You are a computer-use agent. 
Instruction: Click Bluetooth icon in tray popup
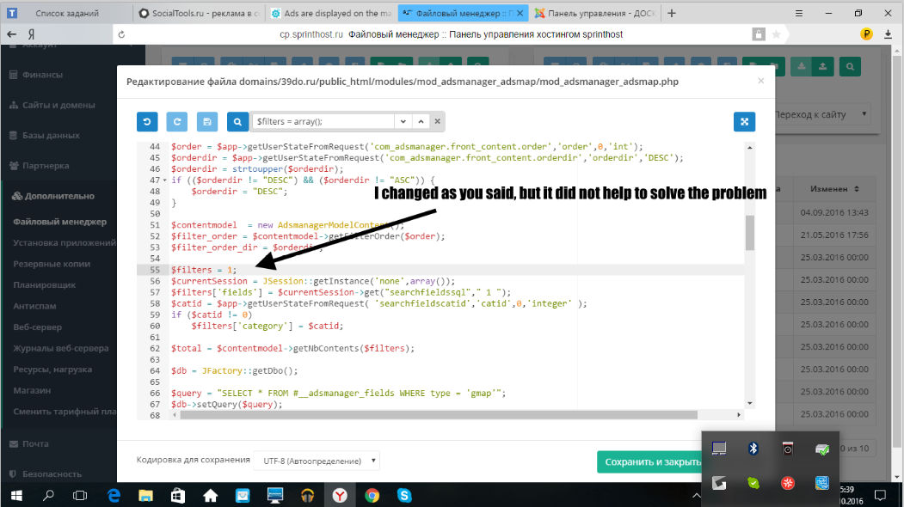(x=753, y=449)
